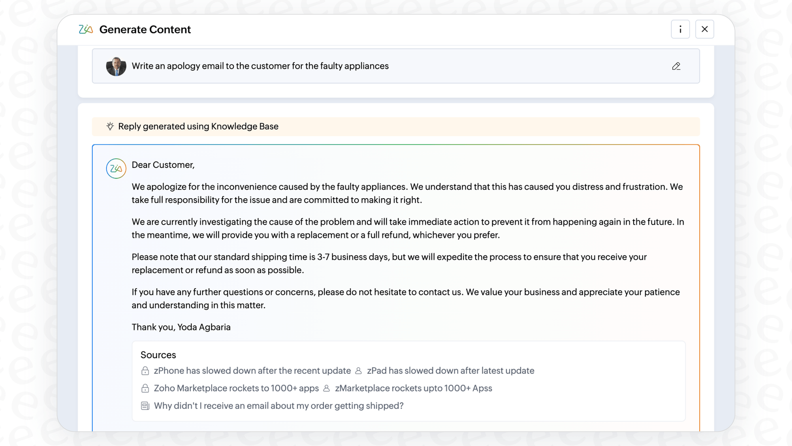Click the Reply generated using Knowledge Base banner

tap(198, 126)
